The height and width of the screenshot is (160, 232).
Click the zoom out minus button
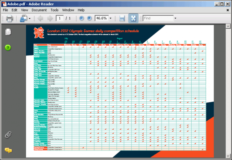pos(82,18)
